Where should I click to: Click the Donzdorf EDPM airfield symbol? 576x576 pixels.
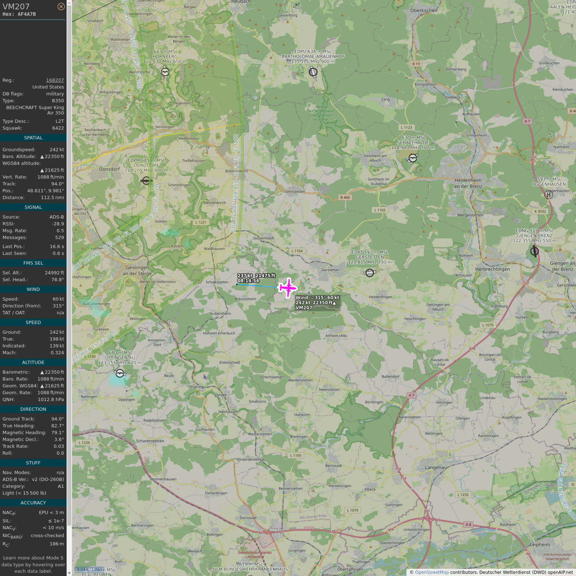[x=146, y=181]
